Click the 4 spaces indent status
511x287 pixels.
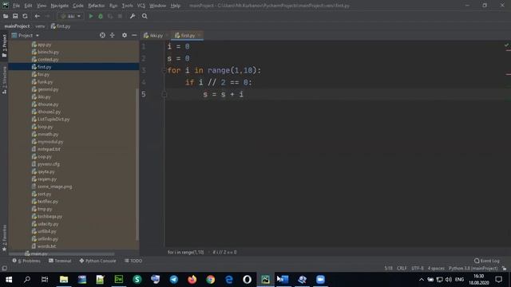[436, 269]
